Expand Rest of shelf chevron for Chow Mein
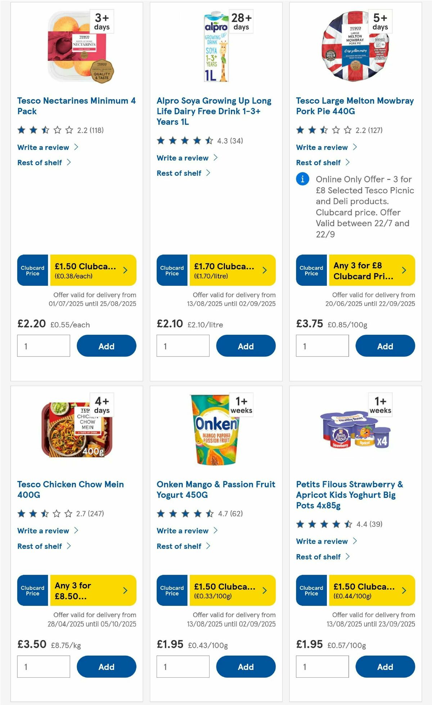The image size is (432, 705). click(x=68, y=546)
